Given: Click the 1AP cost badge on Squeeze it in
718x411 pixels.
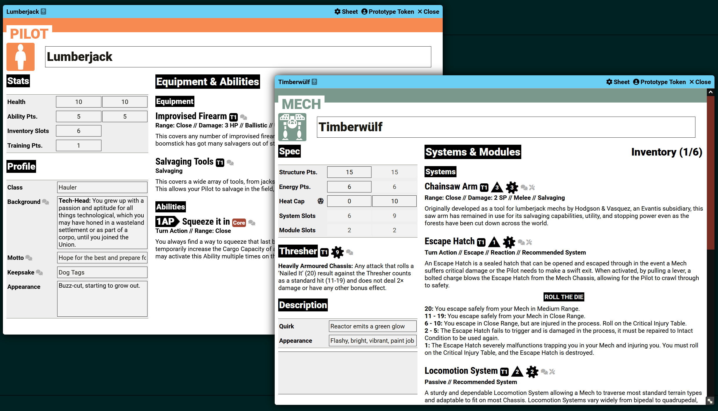Looking at the screenshot, I should coord(167,221).
